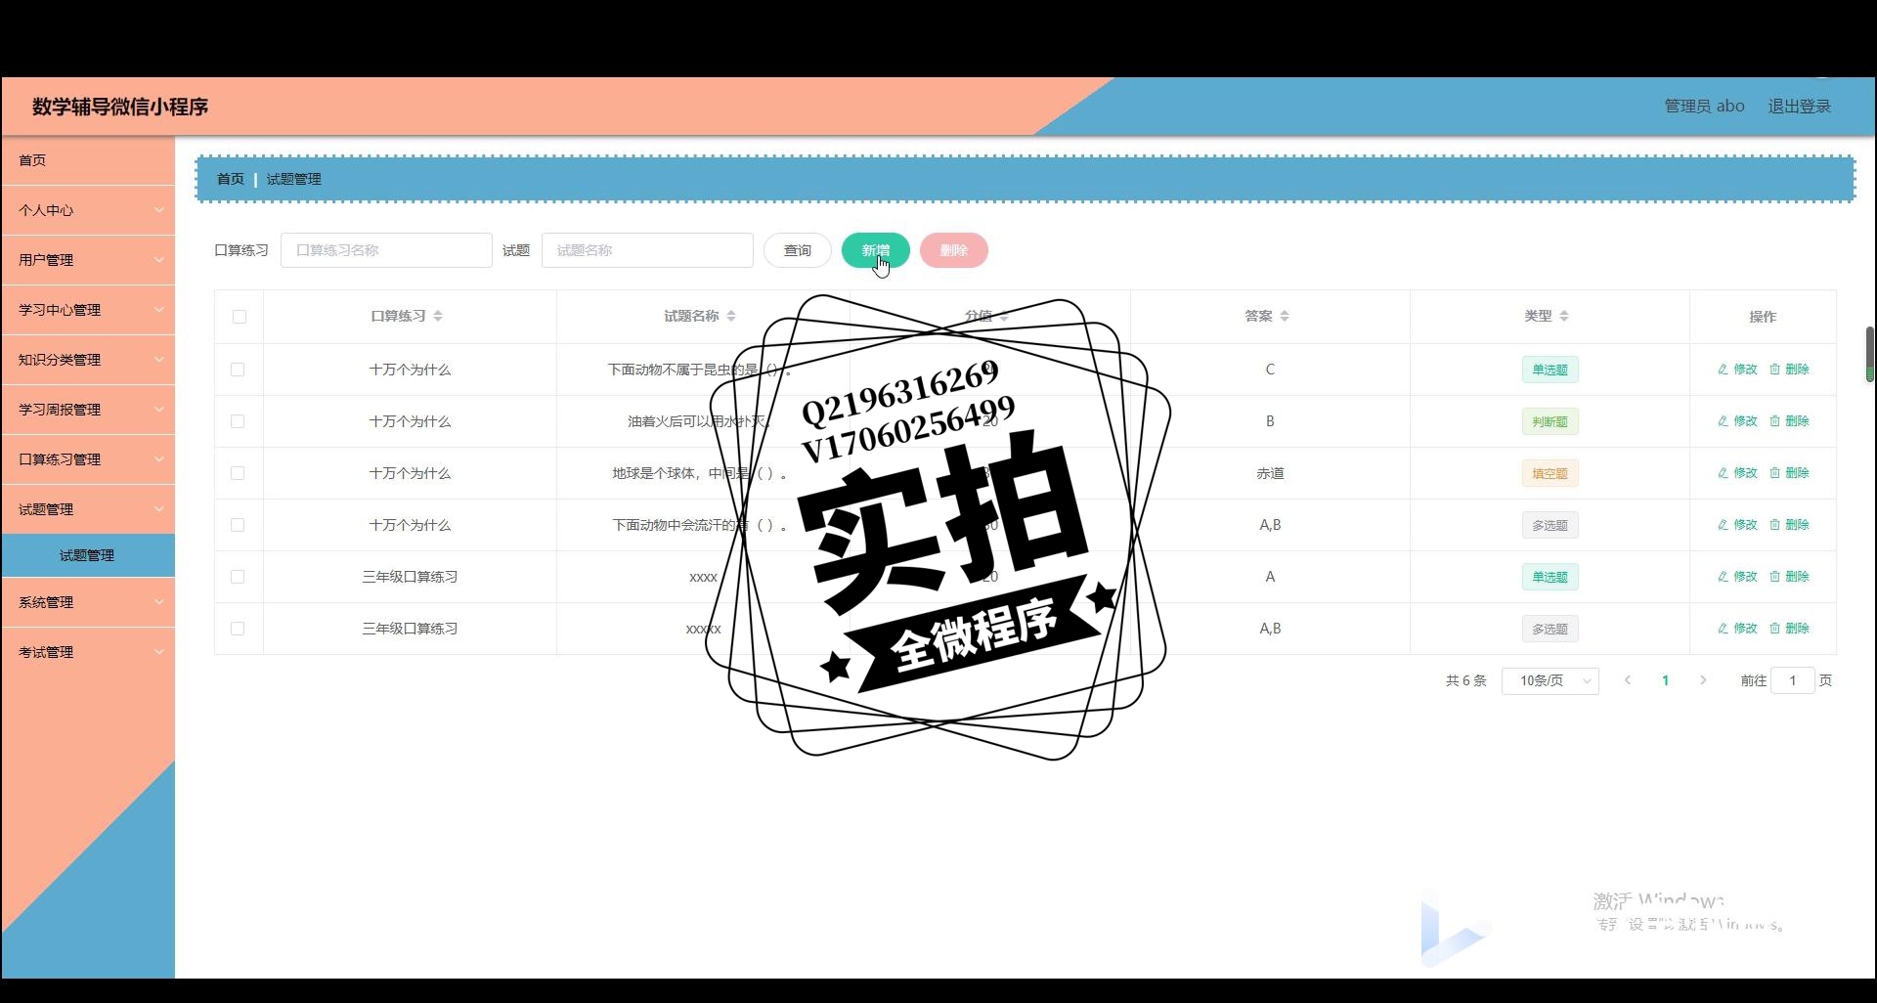Expand 学习周报管理 sidebar menu
The height and width of the screenshot is (1003, 1877).
click(88, 410)
